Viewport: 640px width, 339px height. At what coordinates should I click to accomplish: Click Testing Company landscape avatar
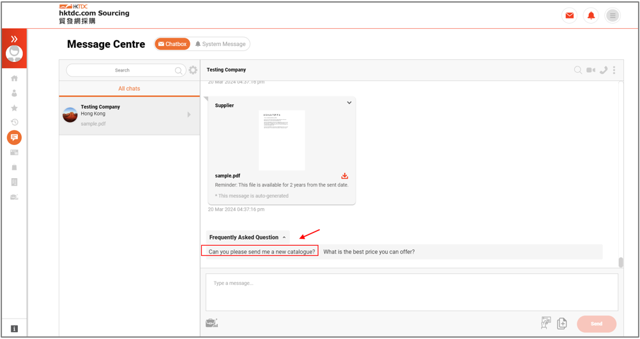(70, 115)
